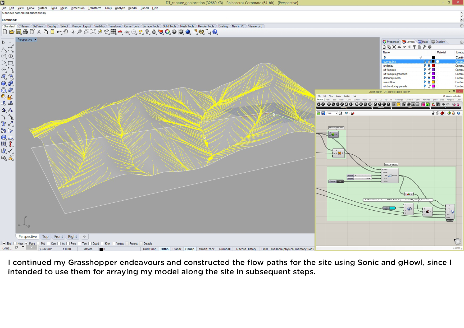Open the Perspective viewport title dropdown
The height and width of the screenshot is (328, 464).
[35, 40]
